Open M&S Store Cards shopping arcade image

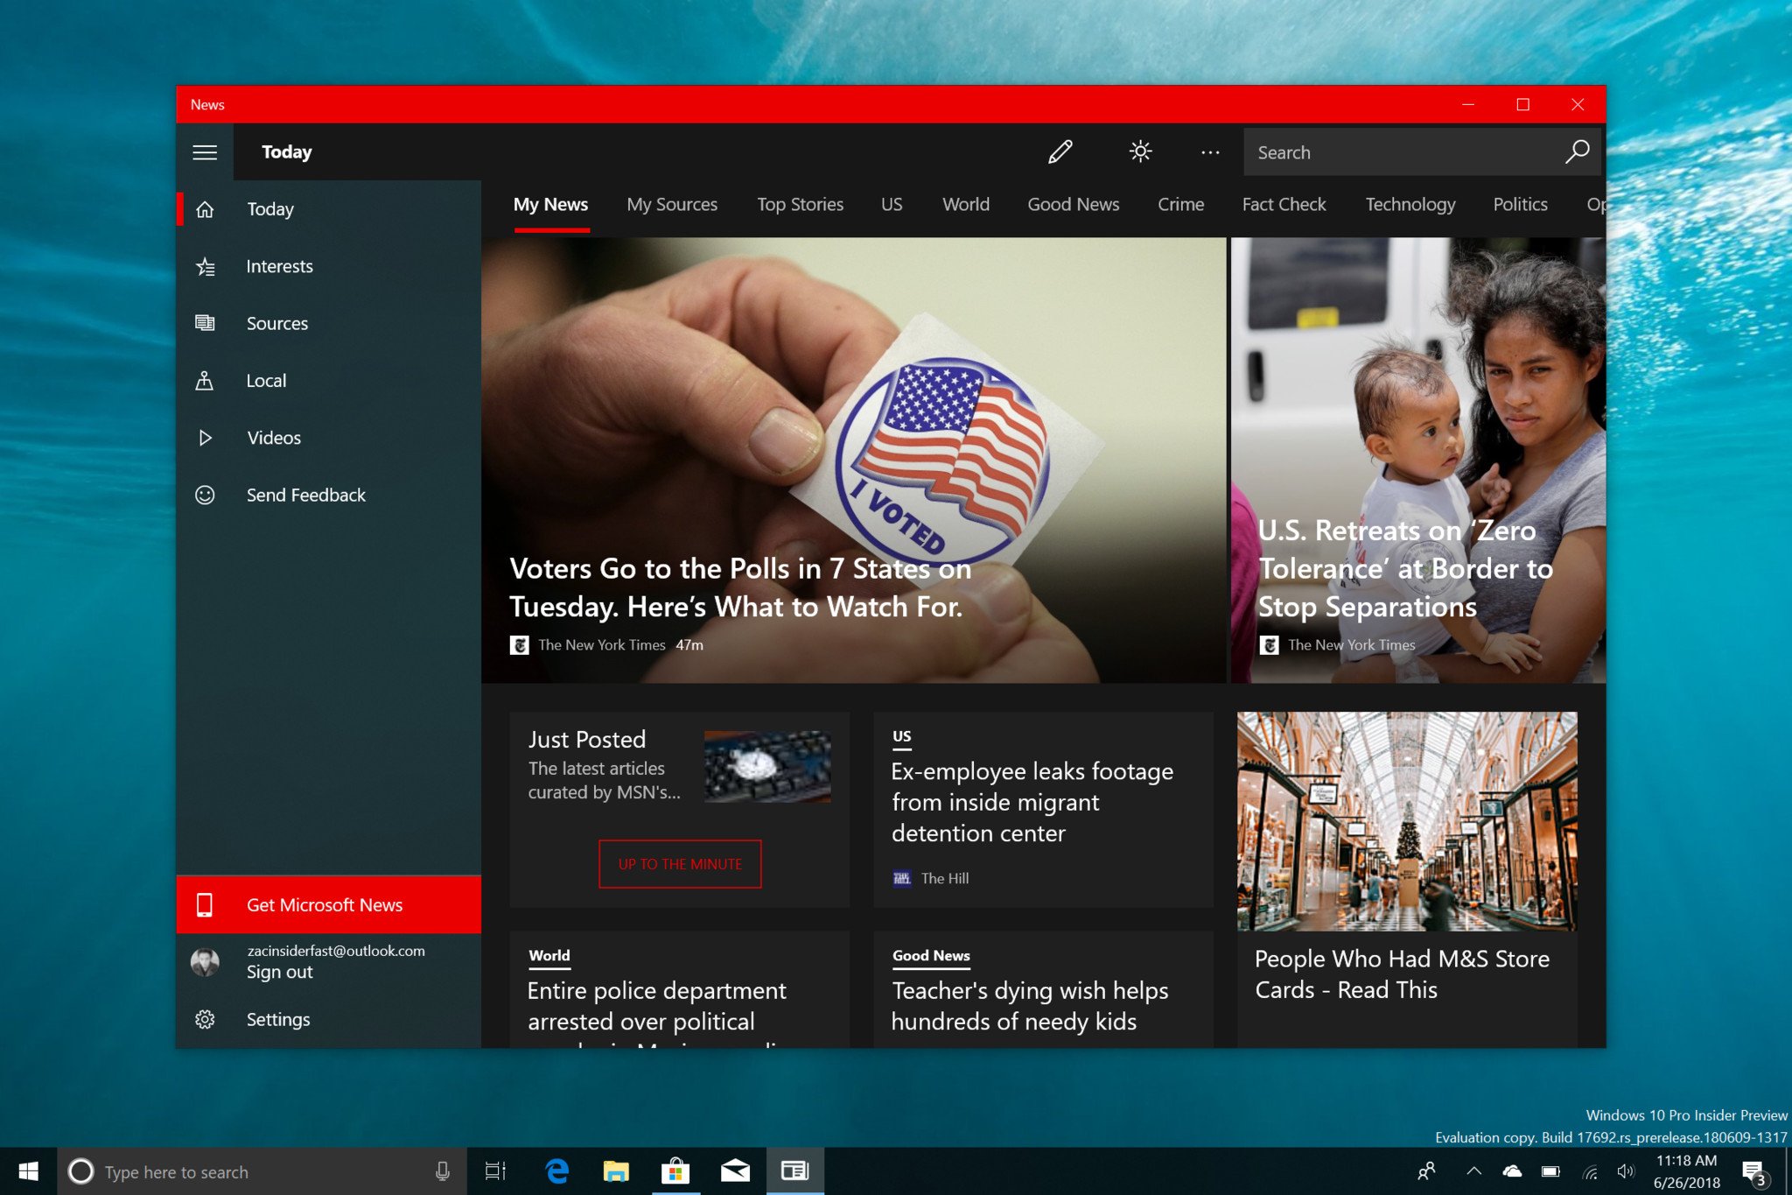click(x=1407, y=821)
